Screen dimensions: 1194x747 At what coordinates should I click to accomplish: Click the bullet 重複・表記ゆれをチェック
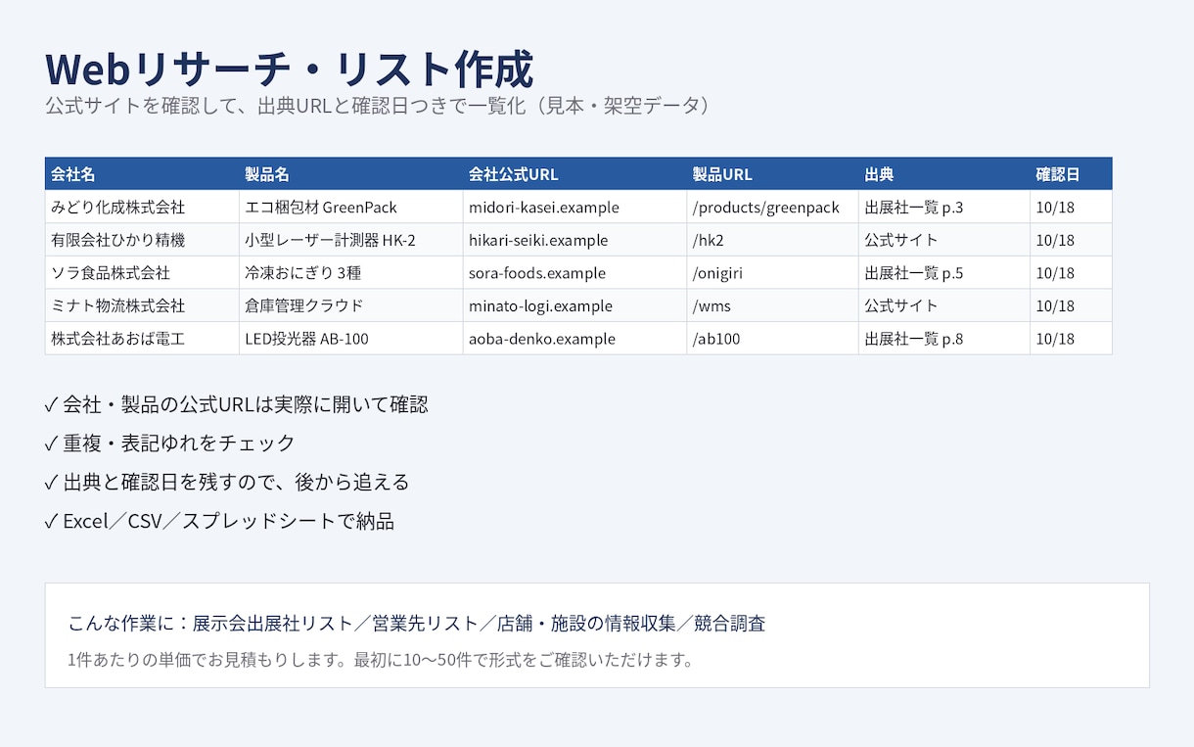(x=170, y=444)
